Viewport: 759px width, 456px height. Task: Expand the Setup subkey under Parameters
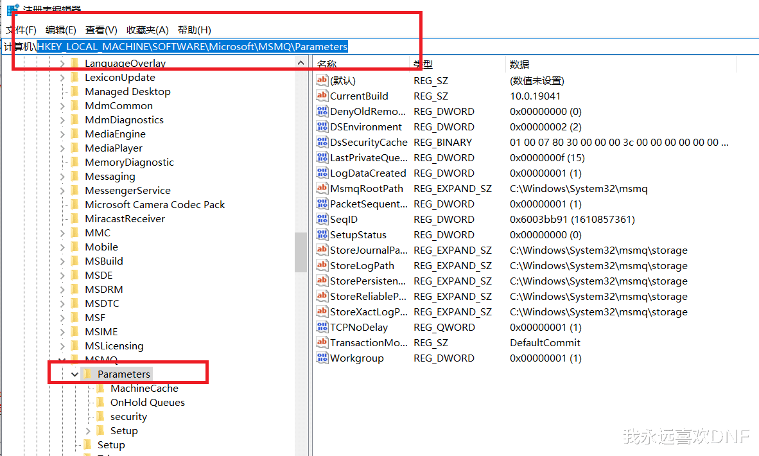(87, 431)
